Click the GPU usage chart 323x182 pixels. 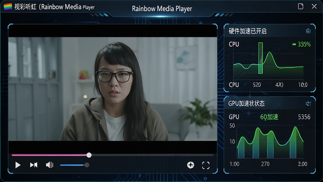pos(270,142)
